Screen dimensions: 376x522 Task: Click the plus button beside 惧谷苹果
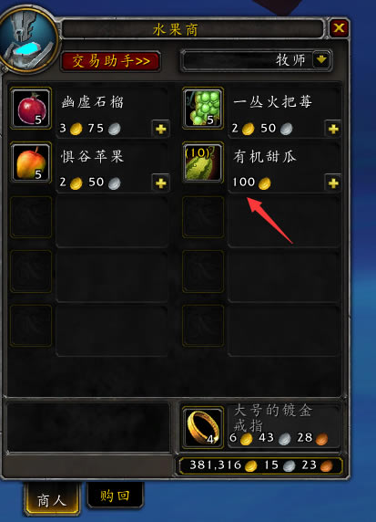tap(161, 183)
